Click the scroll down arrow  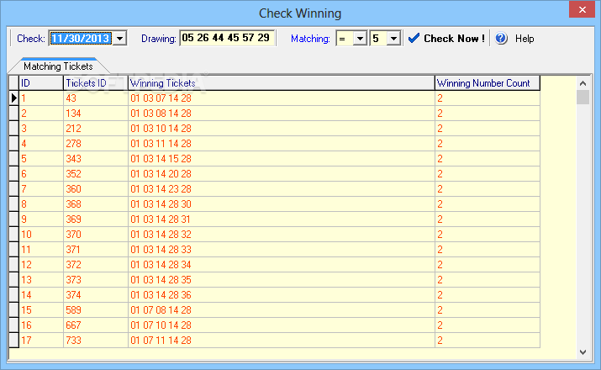(583, 352)
